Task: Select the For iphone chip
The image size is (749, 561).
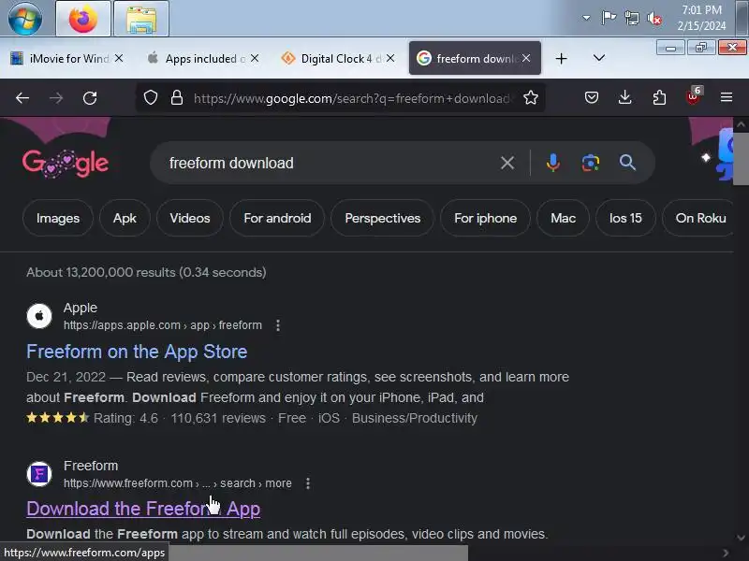Action: pyautogui.click(x=485, y=218)
